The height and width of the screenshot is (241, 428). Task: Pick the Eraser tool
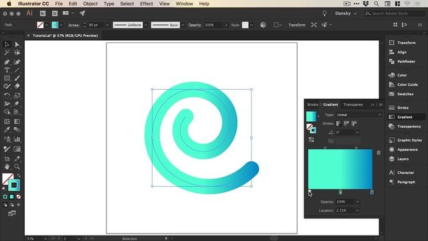[x=17, y=86]
